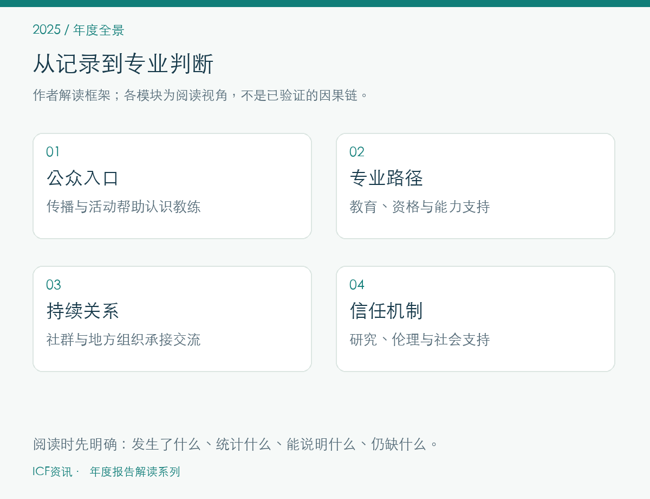Open the '专业路径' card
The height and width of the screenshot is (499, 650).
tap(476, 186)
